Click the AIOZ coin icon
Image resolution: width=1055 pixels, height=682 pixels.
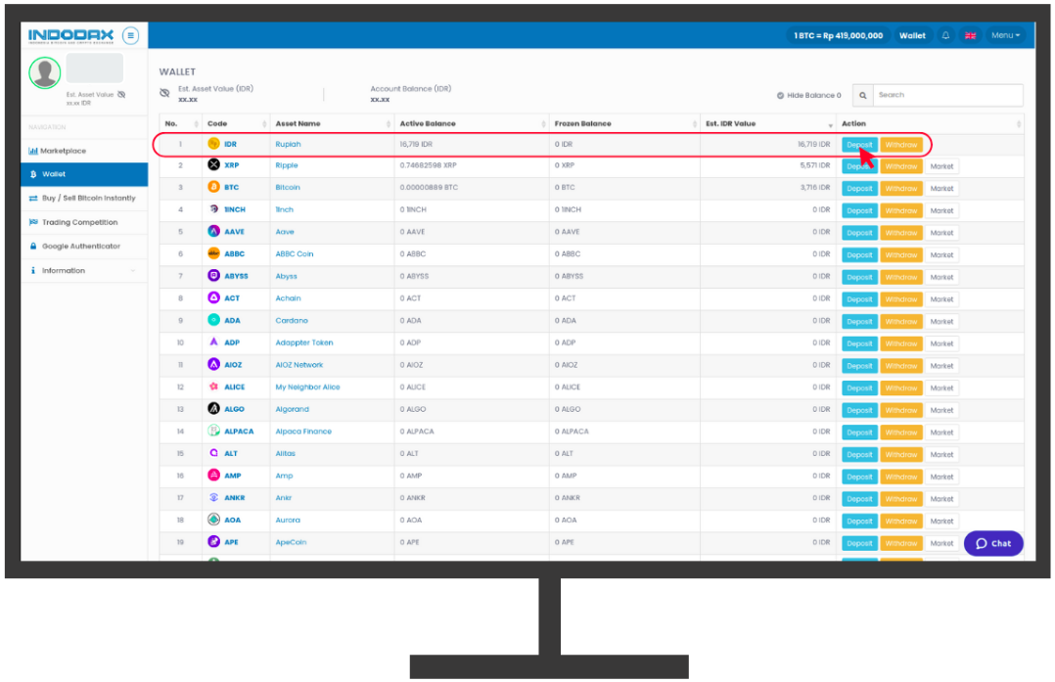click(x=213, y=365)
